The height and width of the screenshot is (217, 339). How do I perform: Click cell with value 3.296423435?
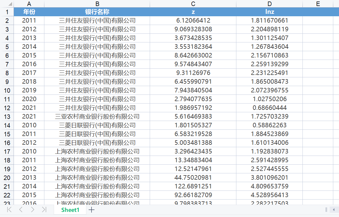click(x=193, y=151)
